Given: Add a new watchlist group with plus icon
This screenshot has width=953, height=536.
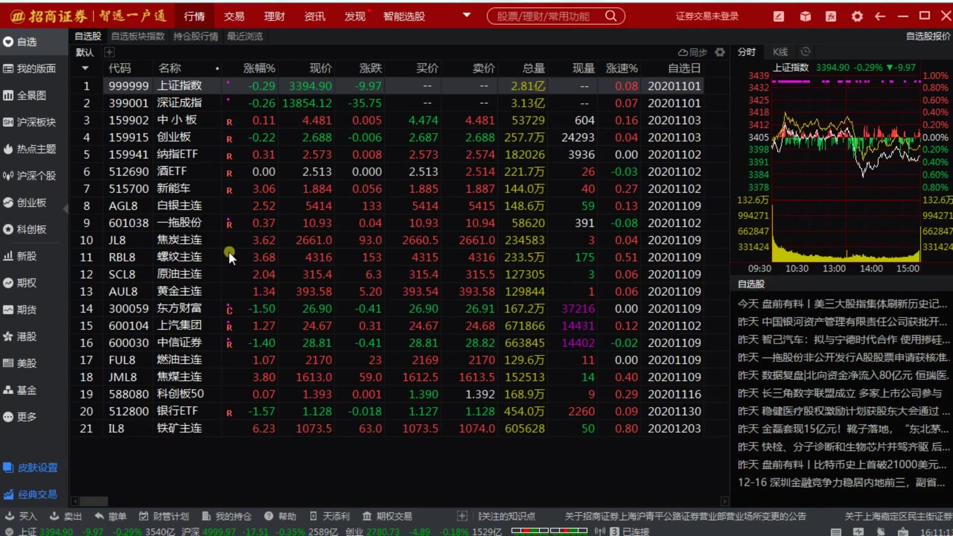Looking at the screenshot, I should tap(110, 52).
